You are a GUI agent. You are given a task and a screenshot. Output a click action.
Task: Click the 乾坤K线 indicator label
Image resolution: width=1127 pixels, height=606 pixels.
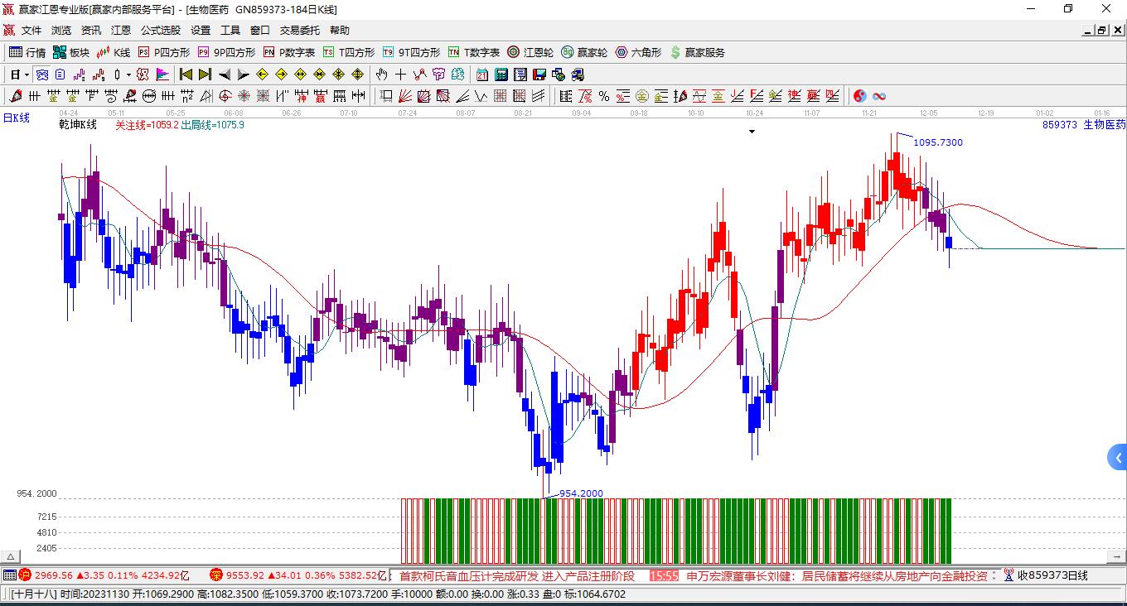(x=78, y=125)
